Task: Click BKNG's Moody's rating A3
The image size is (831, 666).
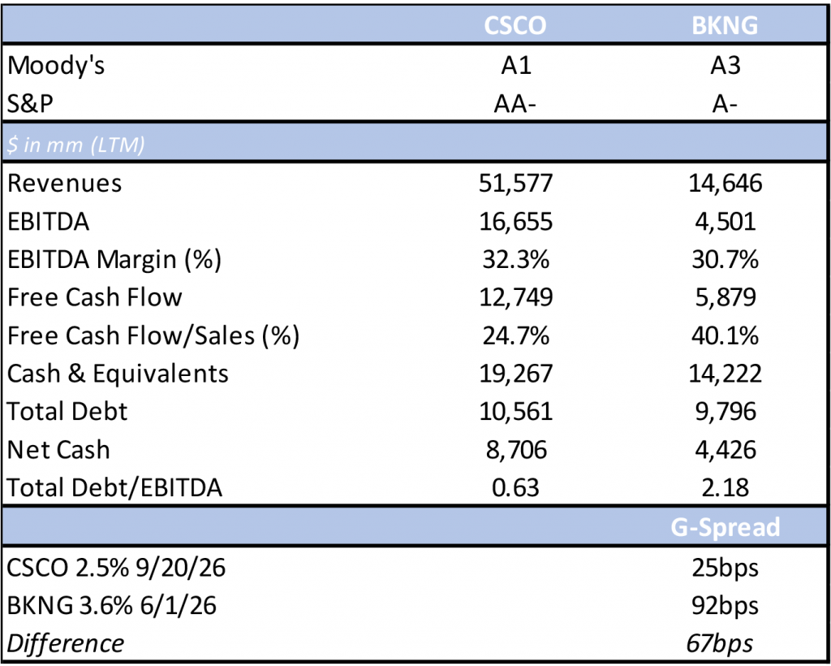Action: point(725,66)
